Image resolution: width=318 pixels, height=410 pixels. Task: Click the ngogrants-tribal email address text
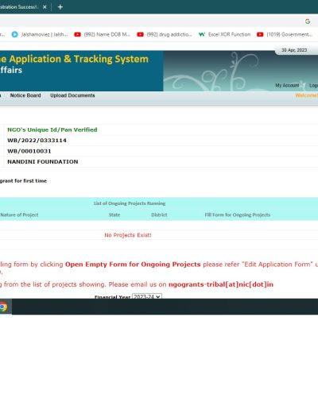point(221,284)
